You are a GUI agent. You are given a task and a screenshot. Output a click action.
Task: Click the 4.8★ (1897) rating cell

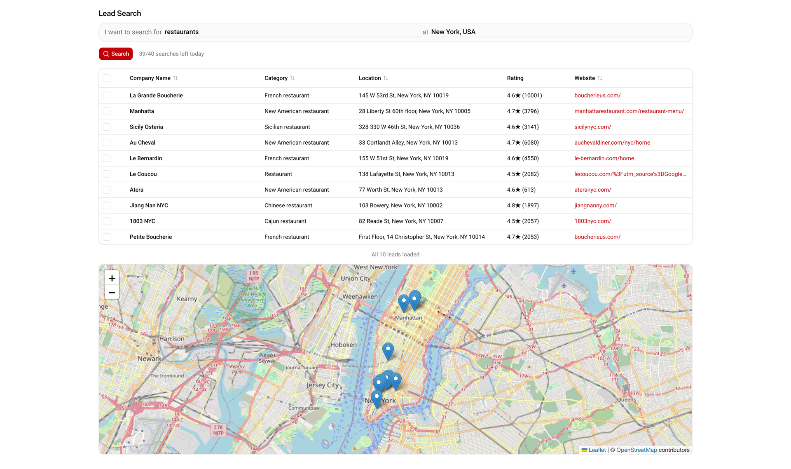pyautogui.click(x=523, y=205)
